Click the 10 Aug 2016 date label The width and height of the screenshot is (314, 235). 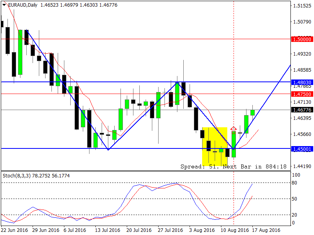pyautogui.click(x=234, y=230)
